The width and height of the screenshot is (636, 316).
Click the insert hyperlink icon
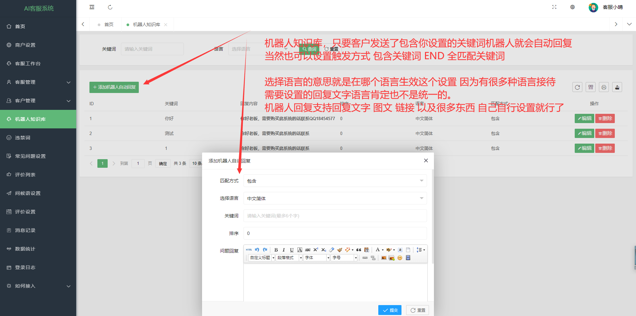(x=365, y=258)
